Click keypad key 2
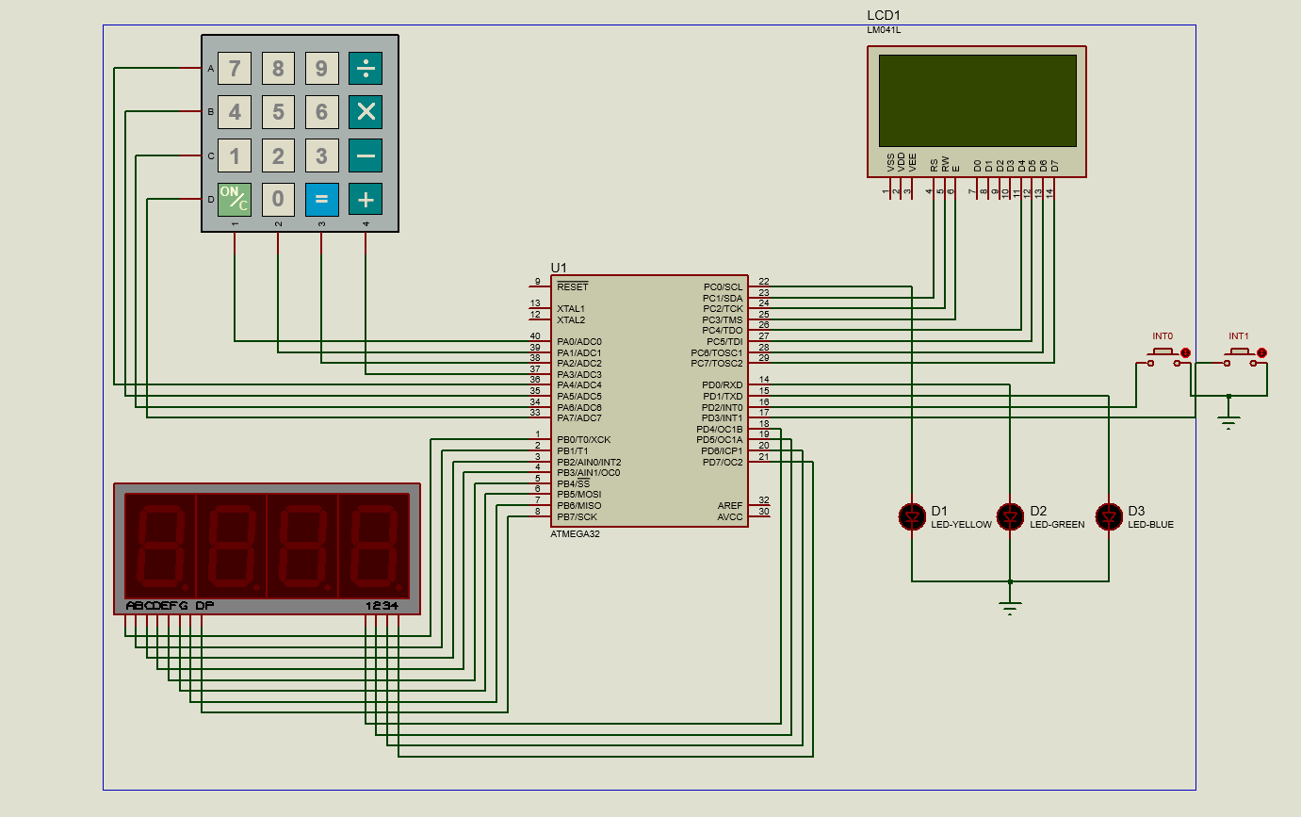The image size is (1301, 817). coord(278,155)
